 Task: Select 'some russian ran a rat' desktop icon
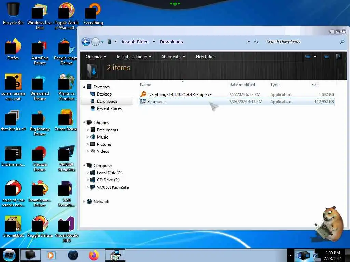pos(13,87)
